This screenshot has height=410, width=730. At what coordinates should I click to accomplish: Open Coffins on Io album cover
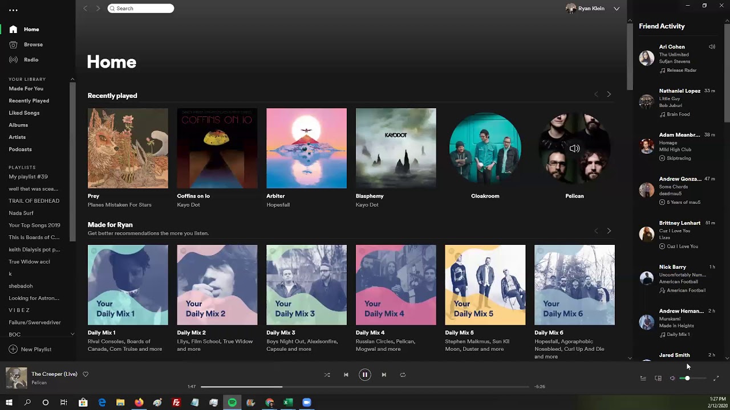pyautogui.click(x=217, y=148)
